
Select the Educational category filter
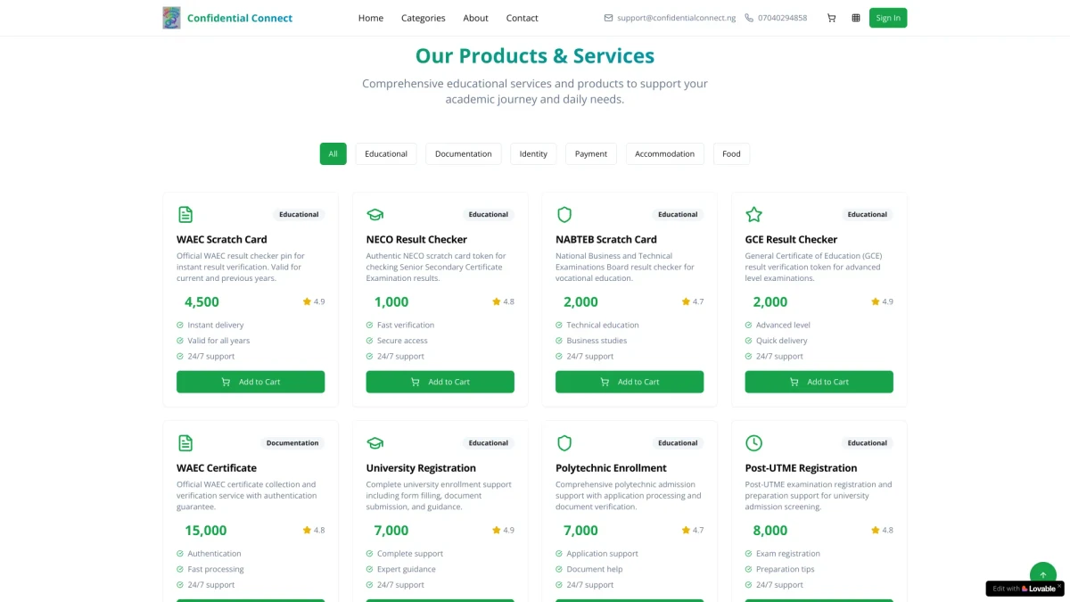point(386,154)
